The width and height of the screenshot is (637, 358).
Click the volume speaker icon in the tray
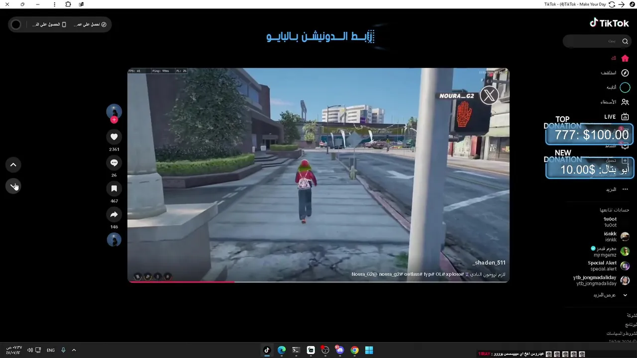pos(30,350)
